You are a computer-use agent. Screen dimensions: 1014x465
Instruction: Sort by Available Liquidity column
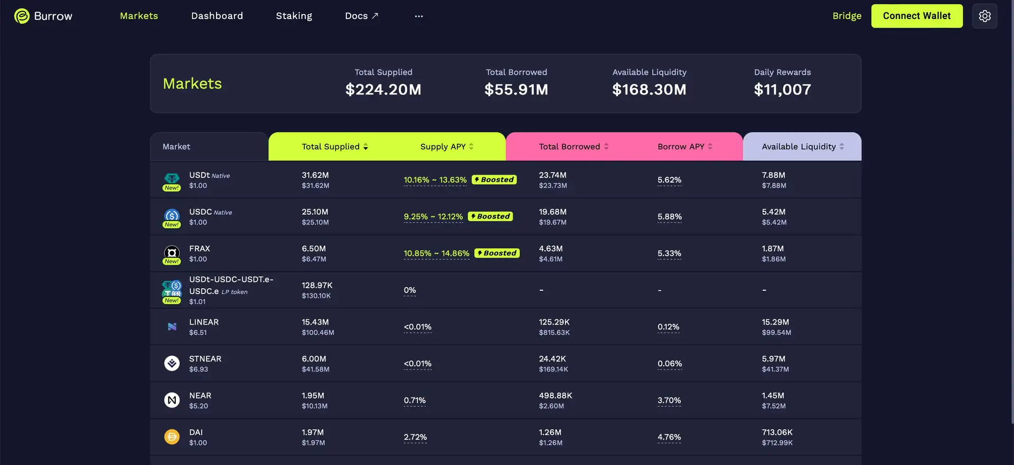(x=802, y=147)
